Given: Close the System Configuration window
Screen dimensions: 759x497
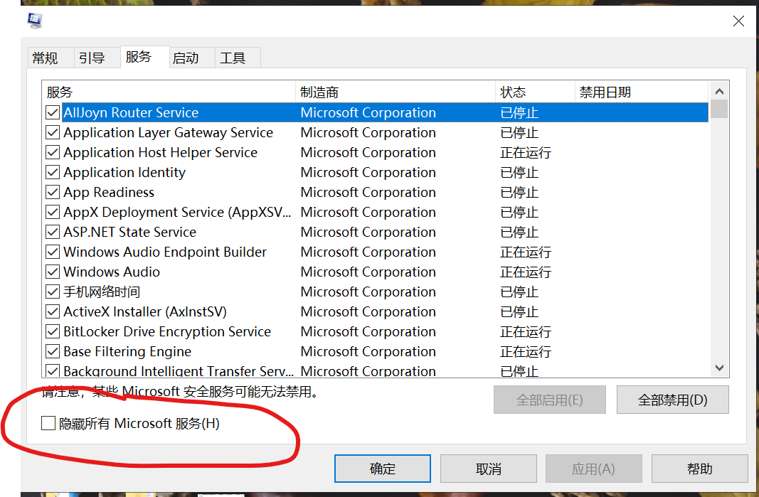Looking at the screenshot, I should pyautogui.click(x=738, y=21).
